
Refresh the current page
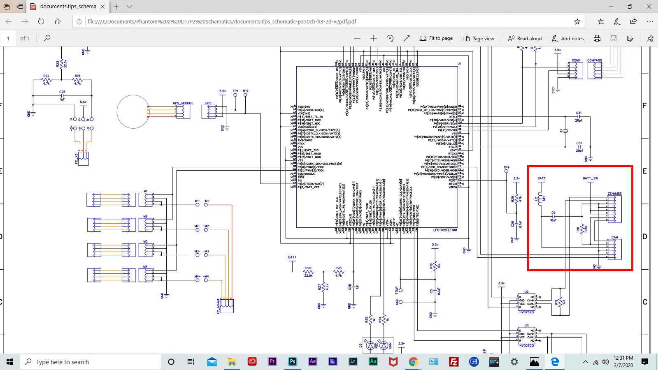point(41,21)
